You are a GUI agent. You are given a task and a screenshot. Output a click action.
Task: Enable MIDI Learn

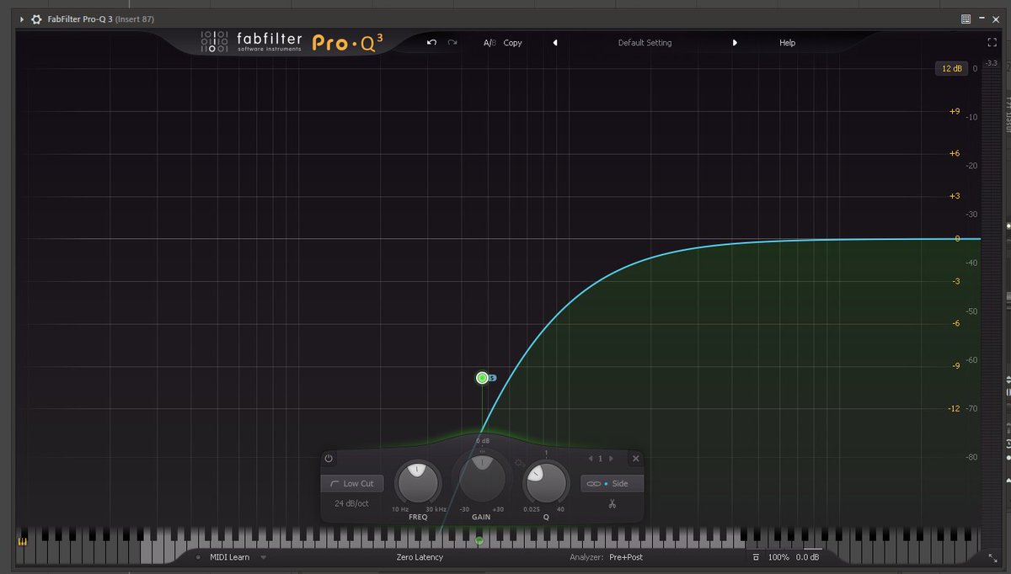(229, 557)
